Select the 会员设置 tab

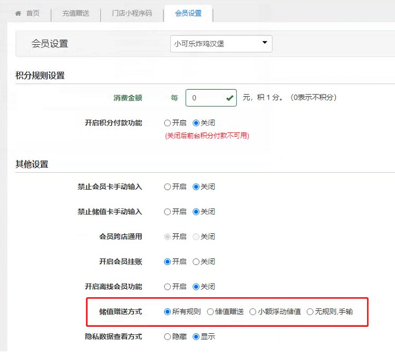(x=188, y=14)
